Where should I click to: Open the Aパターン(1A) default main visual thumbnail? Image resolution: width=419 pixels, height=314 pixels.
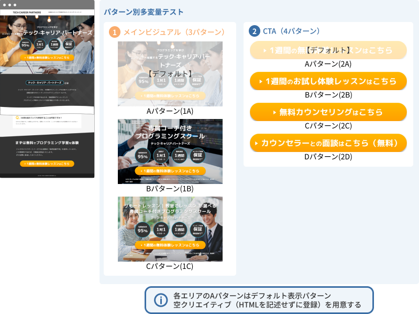point(170,74)
